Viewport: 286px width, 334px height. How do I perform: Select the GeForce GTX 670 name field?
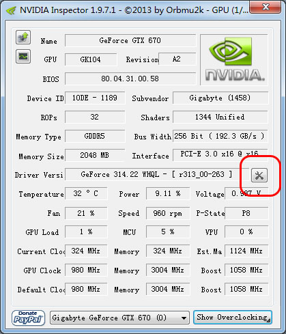pyautogui.click(x=130, y=40)
